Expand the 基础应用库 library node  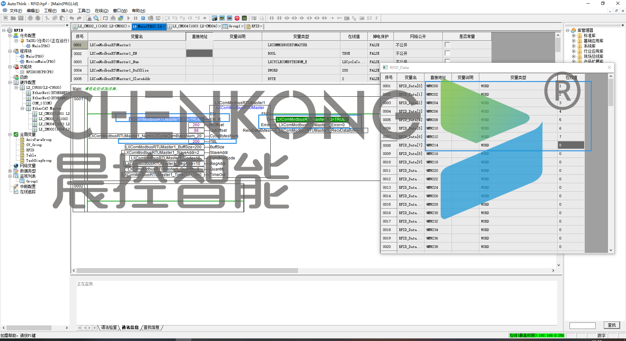tap(574, 41)
